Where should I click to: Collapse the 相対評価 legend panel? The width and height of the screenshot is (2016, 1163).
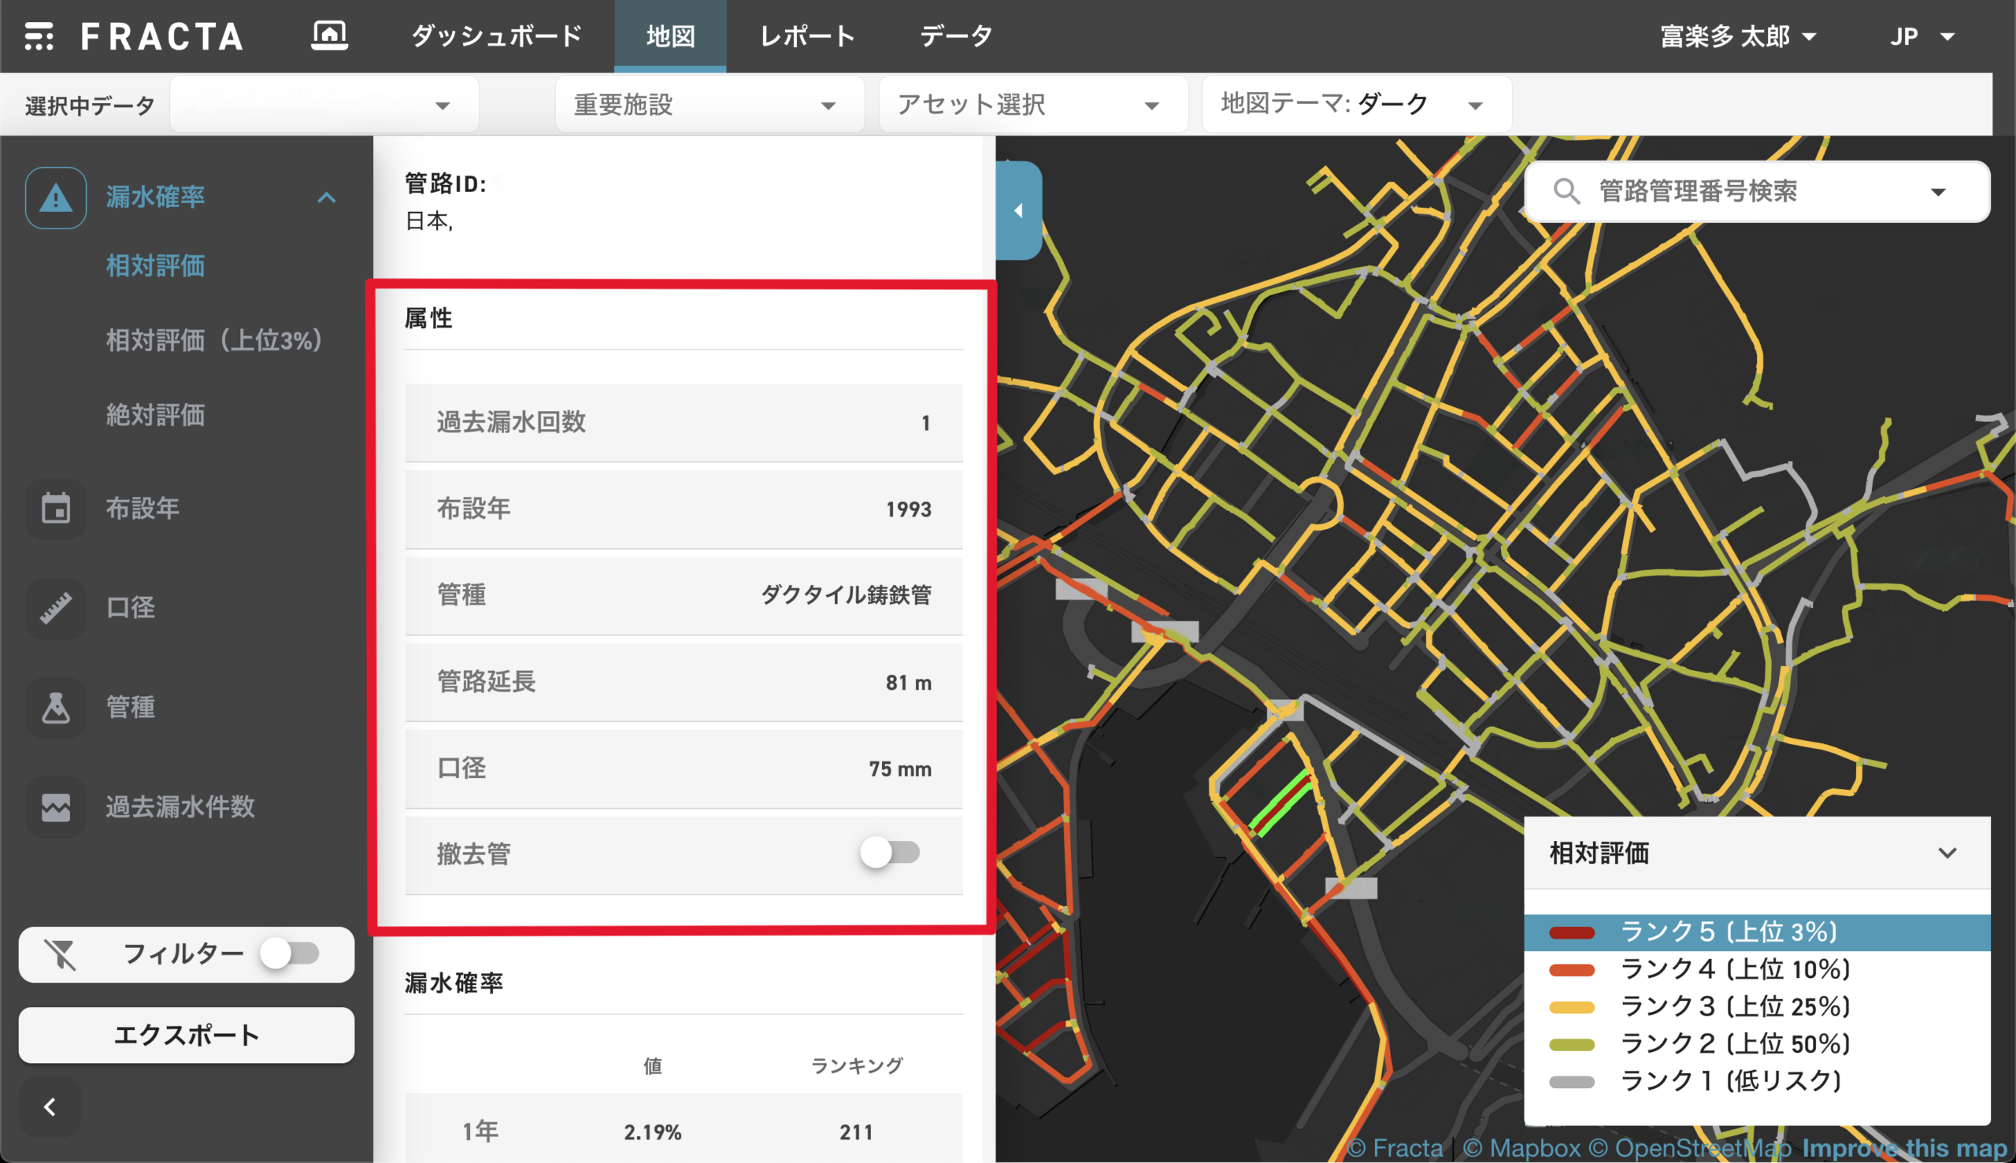[x=1947, y=853]
